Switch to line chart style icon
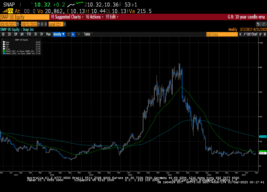The height and width of the screenshot is (192, 267). [x=69, y=34]
